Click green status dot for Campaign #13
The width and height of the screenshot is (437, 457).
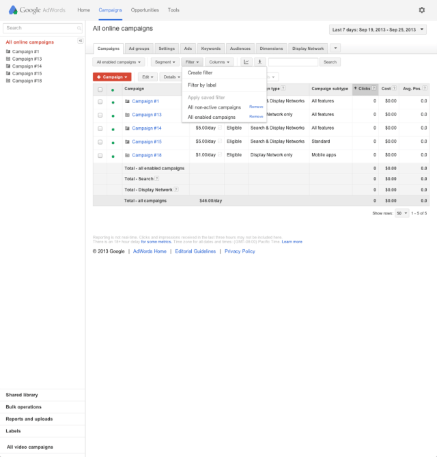[113, 116]
